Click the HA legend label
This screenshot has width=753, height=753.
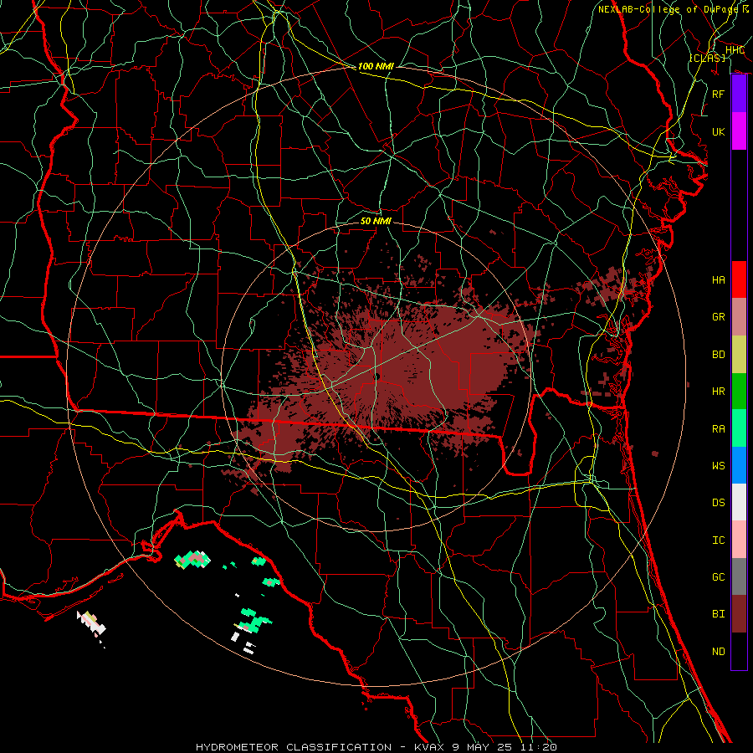719,279
